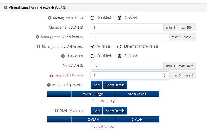The height and width of the screenshot is (132, 207).
Task: Choose Ethernet and Wireless access option
Action: coord(119,47)
